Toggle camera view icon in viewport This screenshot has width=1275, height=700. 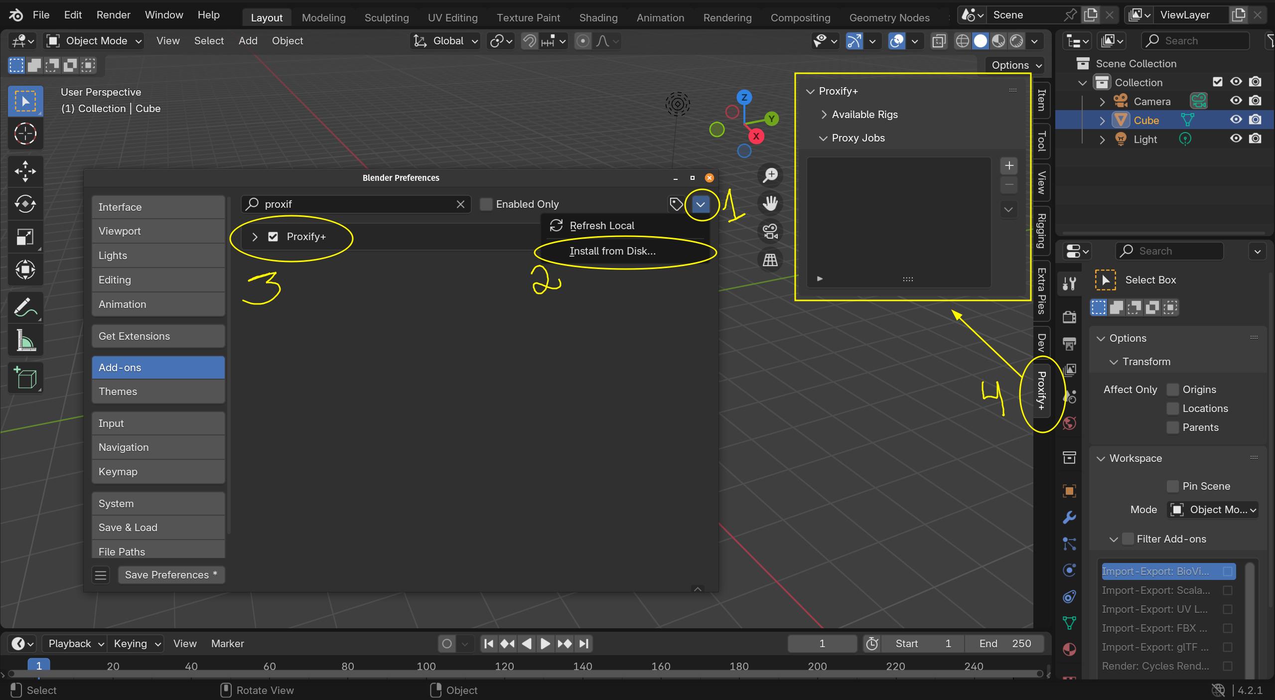(770, 231)
